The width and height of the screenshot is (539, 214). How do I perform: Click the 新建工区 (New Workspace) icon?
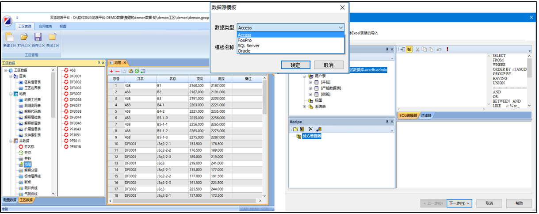[9, 37]
